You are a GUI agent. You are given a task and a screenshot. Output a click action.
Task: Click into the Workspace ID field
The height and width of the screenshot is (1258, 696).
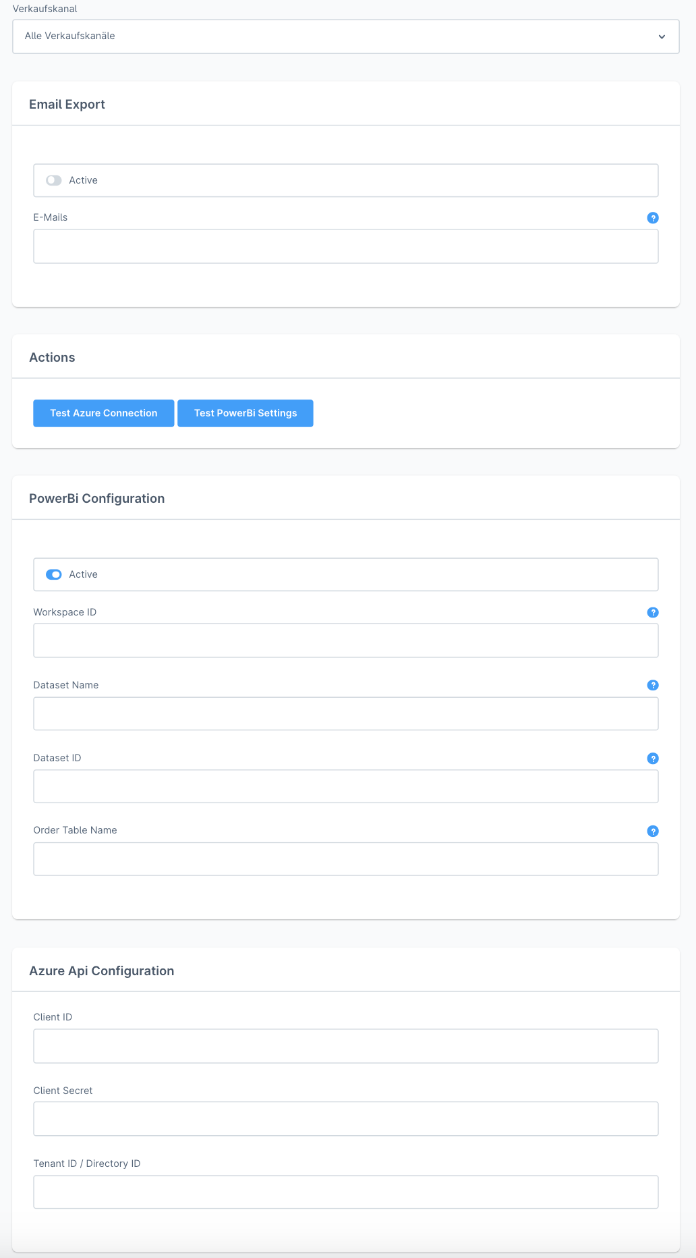[x=345, y=640]
